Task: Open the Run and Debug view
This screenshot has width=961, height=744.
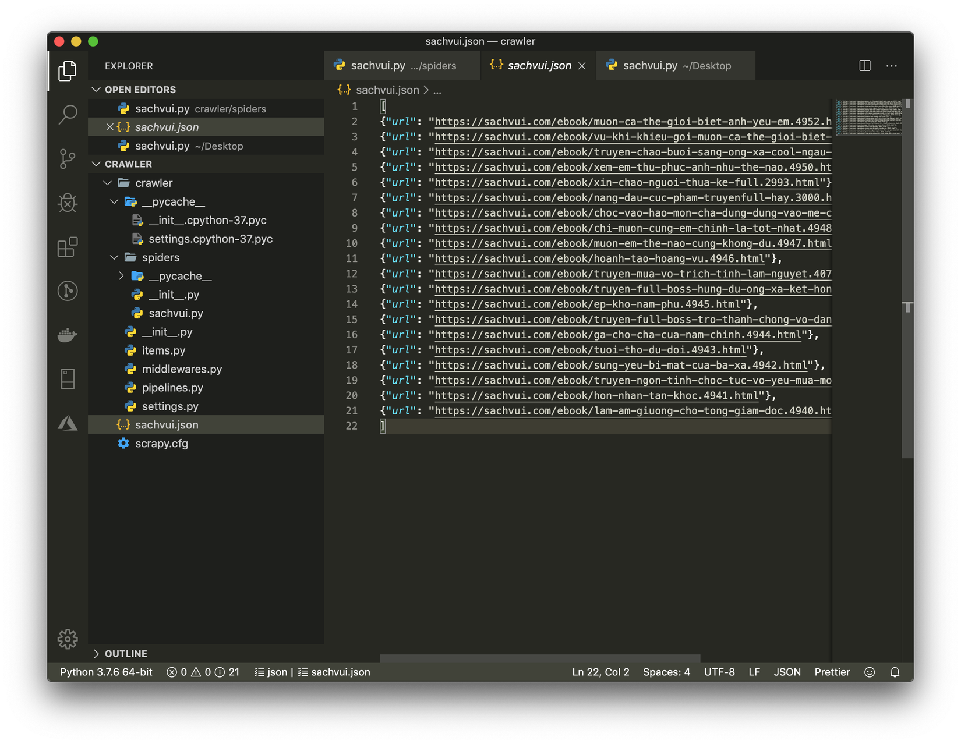Action: point(68,203)
